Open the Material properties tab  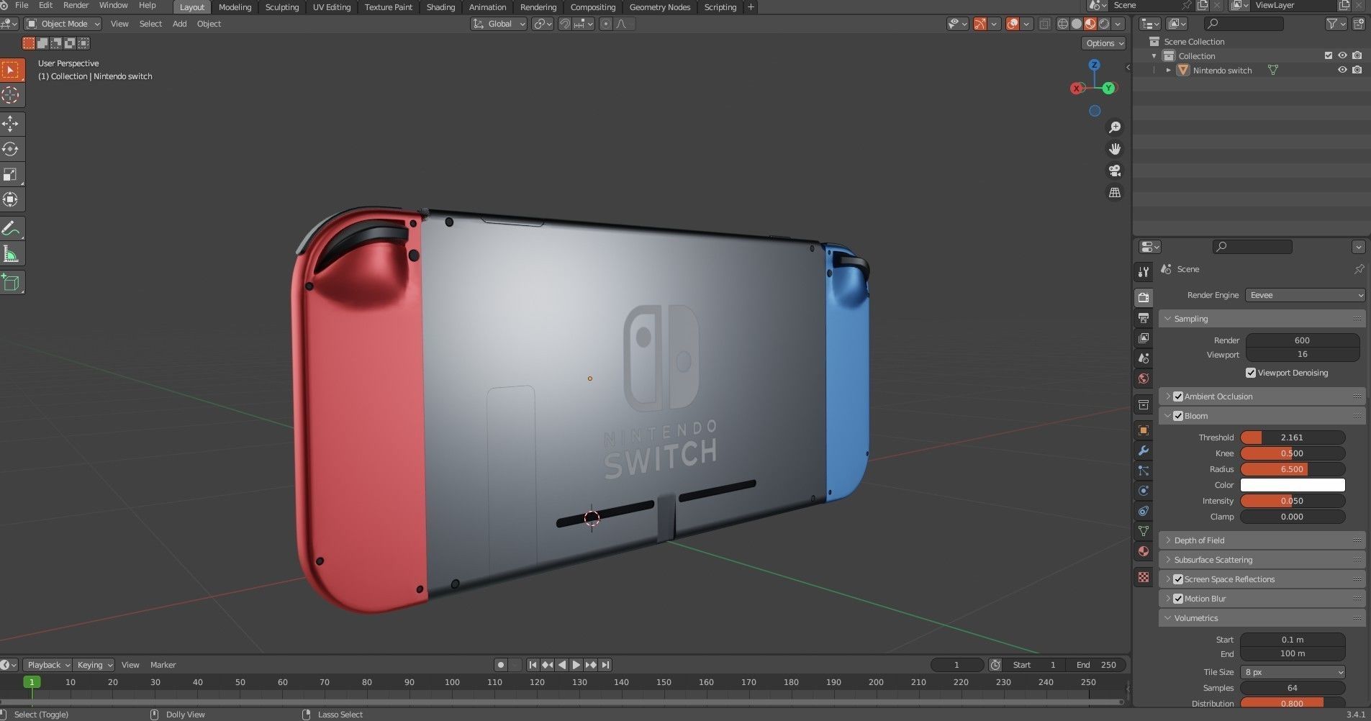click(x=1144, y=551)
